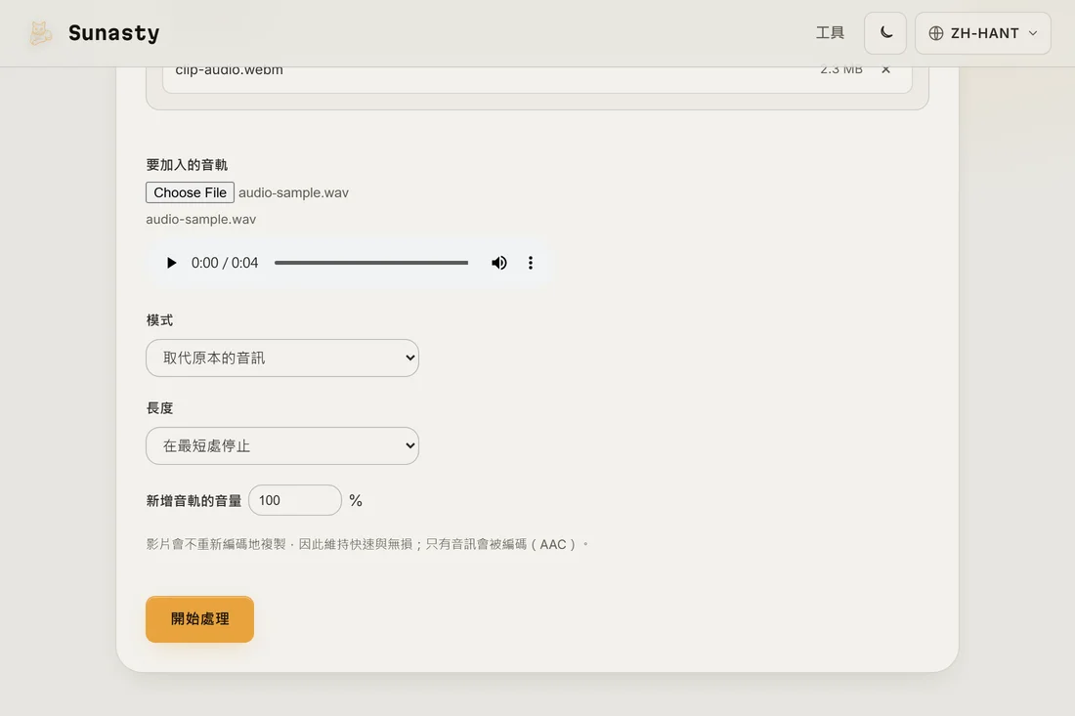Remove the clip-audio.webm file with X
Screen dimensions: 1075x716
[885, 69]
